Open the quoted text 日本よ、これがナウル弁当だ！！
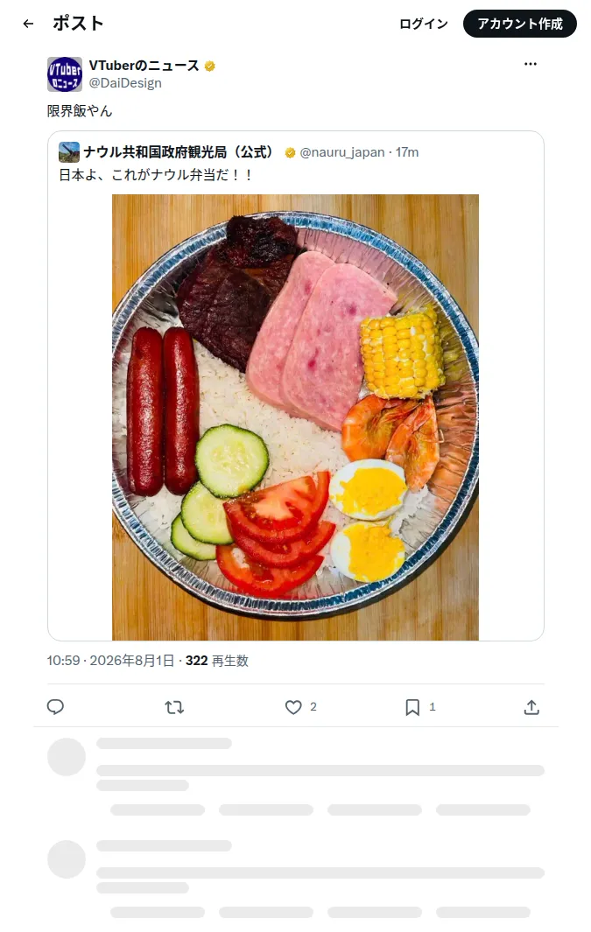This screenshot has height=932, width=591. point(156,175)
